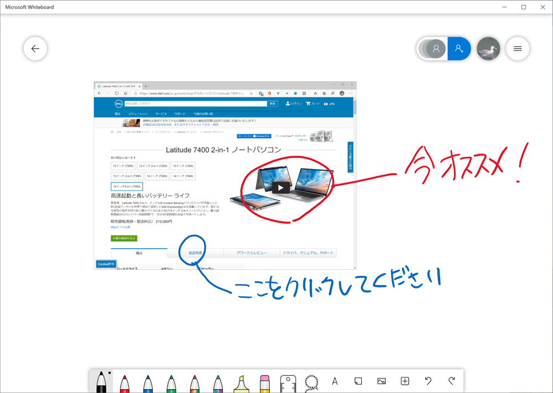The height and width of the screenshot is (393, 553).
Task: Click browser back arrow in pasted screenshot
Action: click(100, 93)
